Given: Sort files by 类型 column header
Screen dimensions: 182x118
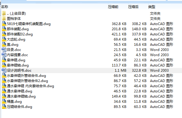Looking at the screenshot, I should click(152, 7).
